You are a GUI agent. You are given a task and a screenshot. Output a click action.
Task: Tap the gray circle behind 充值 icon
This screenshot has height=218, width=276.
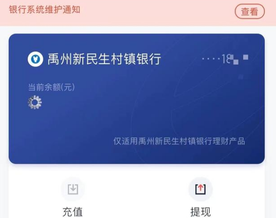tap(73, 189)
